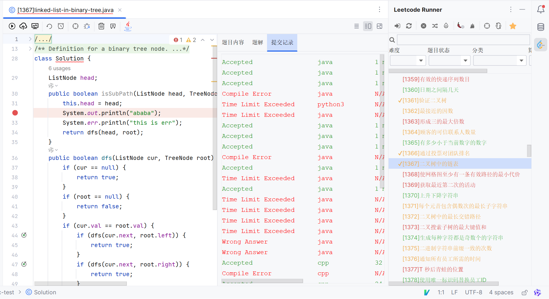Start debugging with the bug icon
The image size is (549, 299).
pyautogui.click(x=87, y=26)
